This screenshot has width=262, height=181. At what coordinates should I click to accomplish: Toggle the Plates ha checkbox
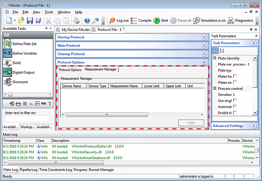(x=235, y=76)
